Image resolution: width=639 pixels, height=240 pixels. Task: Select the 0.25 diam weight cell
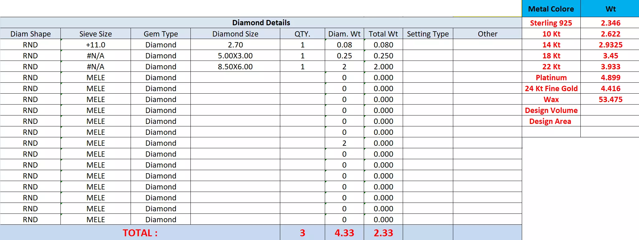(x=344, y=56)
